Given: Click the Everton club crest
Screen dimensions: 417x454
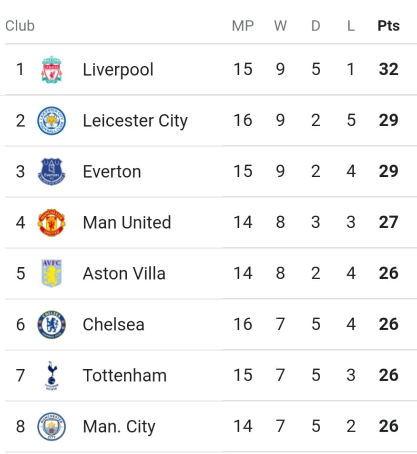Looking at the screenshot, I should (51, 172).
